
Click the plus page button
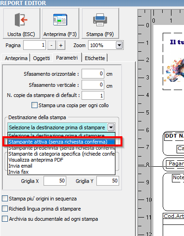[61, 45]
